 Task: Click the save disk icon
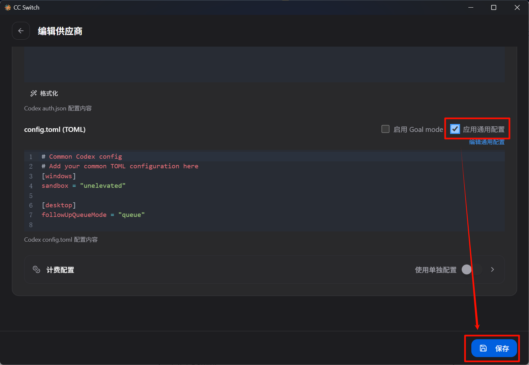pos(483,348)
